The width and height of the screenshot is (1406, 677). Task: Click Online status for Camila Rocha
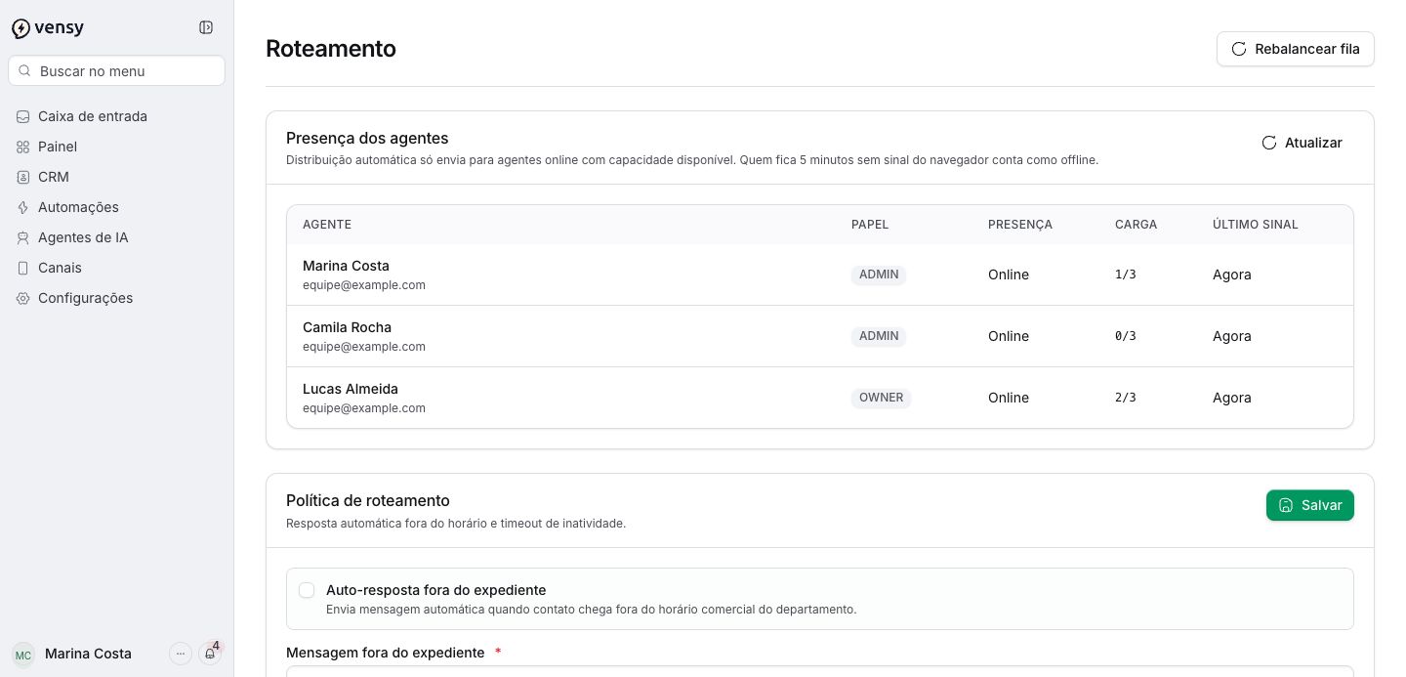[x=1009, y=336]
